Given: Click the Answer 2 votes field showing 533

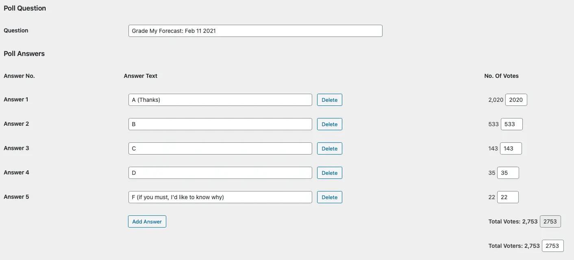Looking at the screenshot, I should point(512,124).
